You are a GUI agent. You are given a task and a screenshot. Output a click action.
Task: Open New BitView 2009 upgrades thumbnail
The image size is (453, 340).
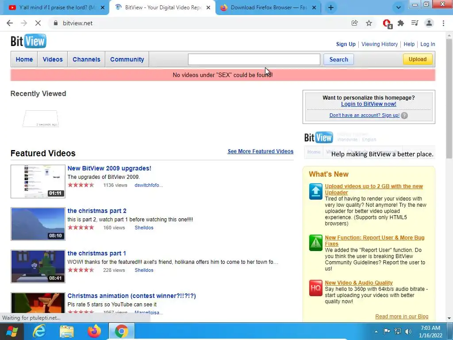[38, 182]
